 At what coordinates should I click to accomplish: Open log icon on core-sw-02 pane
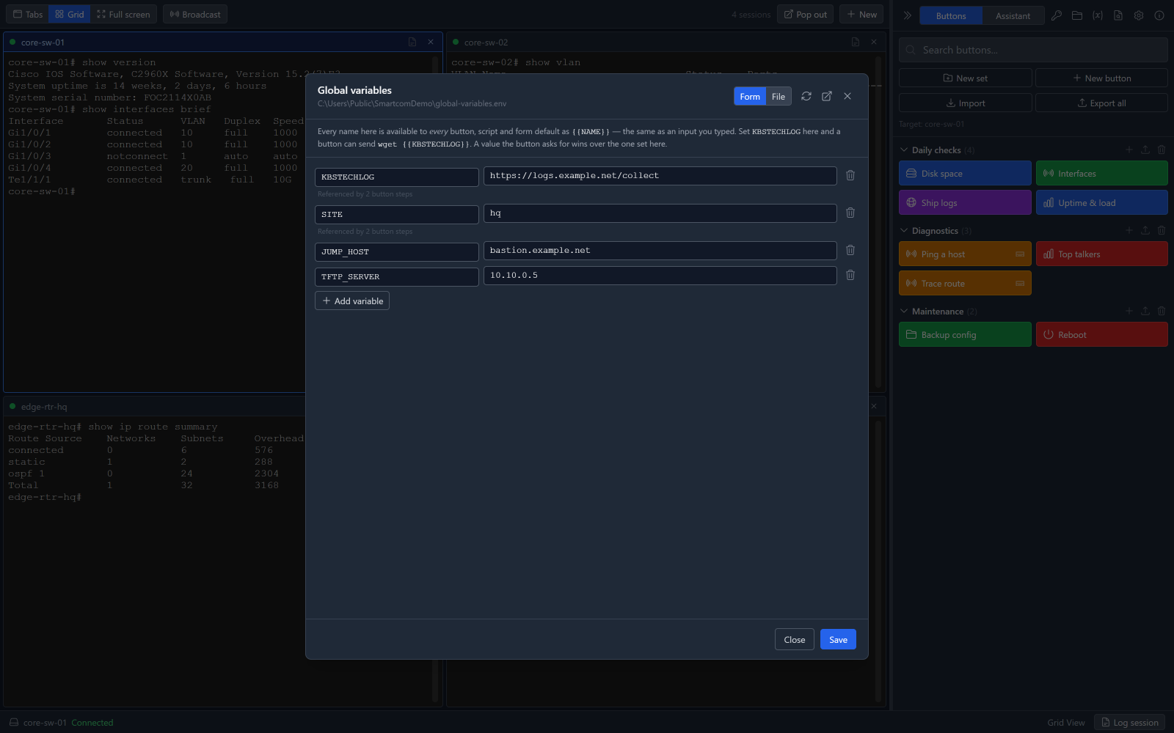click(x=856, y=43)
